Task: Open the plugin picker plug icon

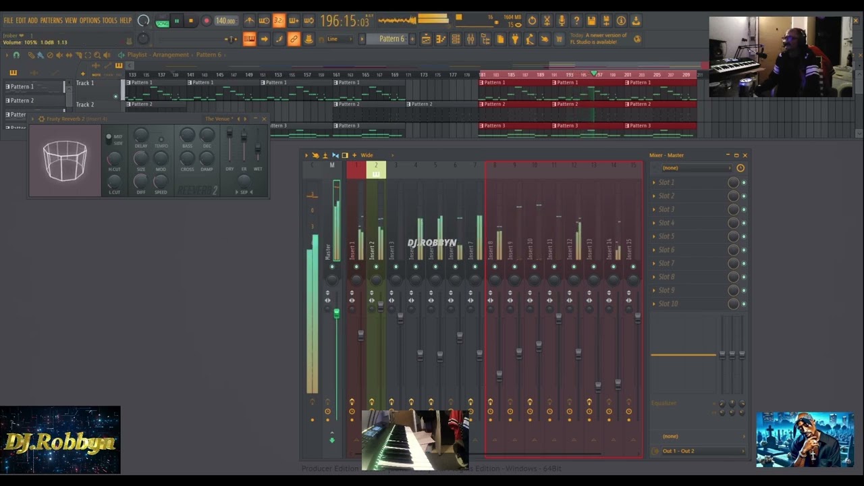Action: point(515,39)
